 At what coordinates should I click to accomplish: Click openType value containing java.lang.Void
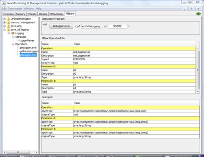[136, 111]
